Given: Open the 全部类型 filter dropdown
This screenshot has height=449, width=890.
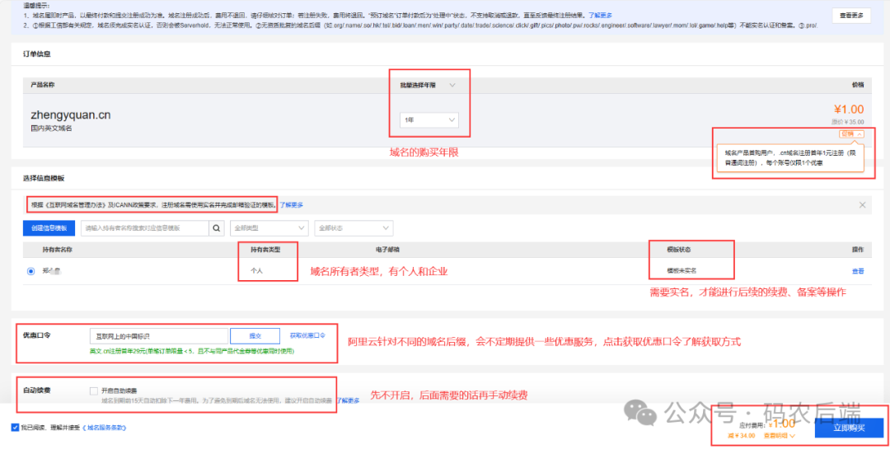Looking at the screenshot, I should pos(269,228).
